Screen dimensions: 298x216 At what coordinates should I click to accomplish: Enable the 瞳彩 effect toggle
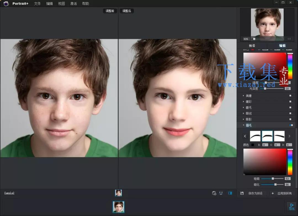point(290,102)
